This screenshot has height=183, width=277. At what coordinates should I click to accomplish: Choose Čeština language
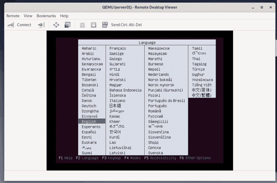[89, 95]
